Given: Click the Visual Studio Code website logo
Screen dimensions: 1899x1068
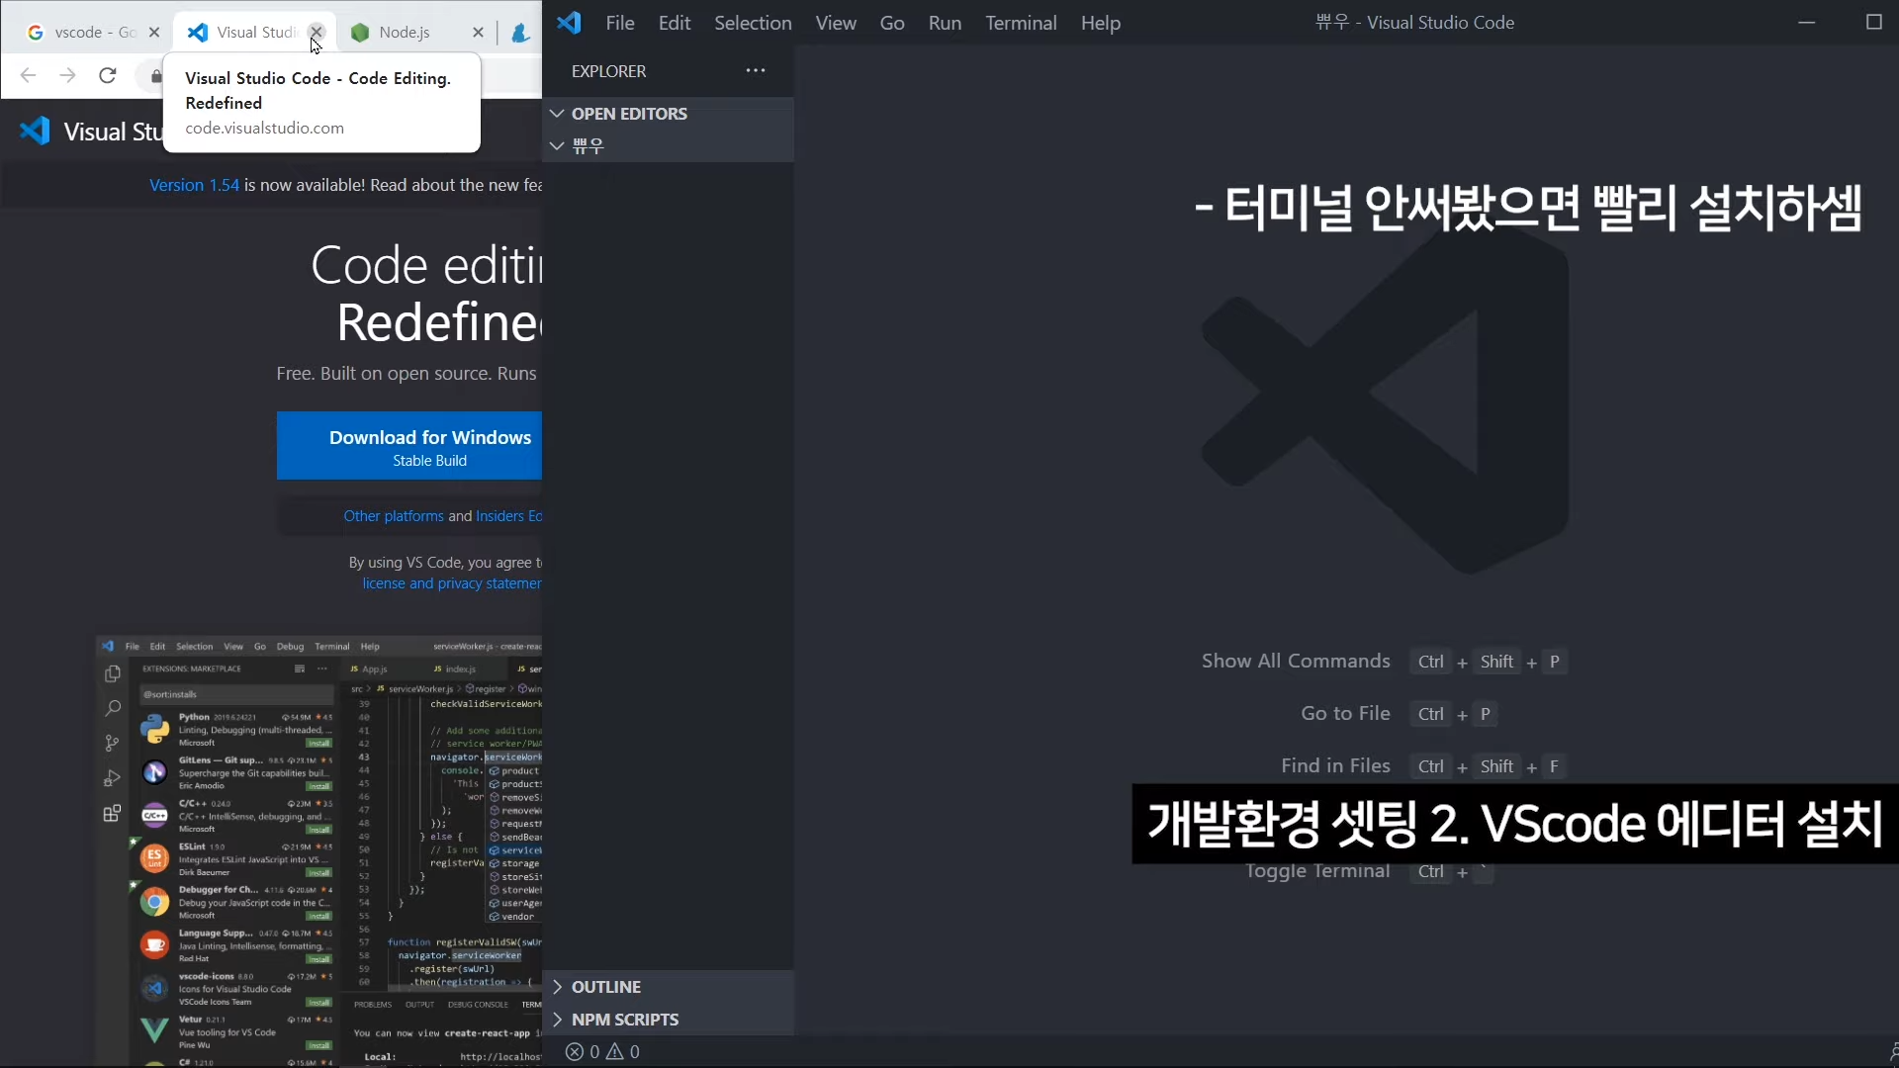Looking at the screenshot, I should pos(36,131).
